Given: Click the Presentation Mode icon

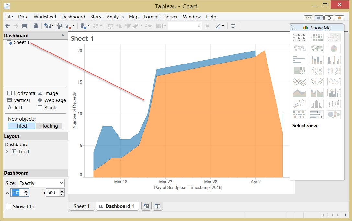Looking at the screenshot, I should (x=233, y=26).
